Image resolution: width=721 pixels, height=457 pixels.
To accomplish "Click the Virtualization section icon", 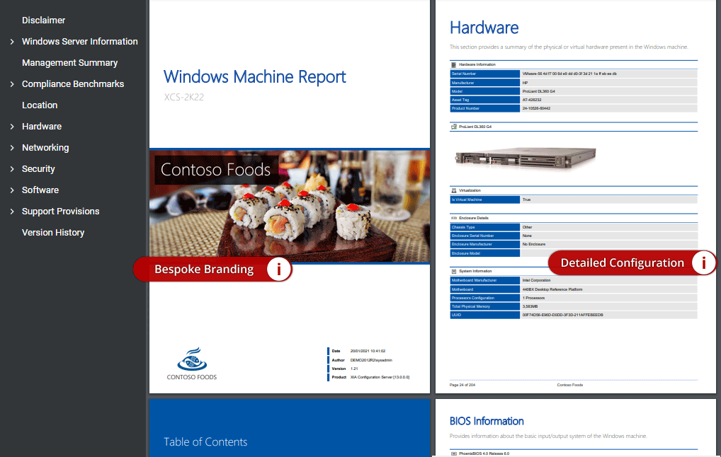I will (453, 190).
